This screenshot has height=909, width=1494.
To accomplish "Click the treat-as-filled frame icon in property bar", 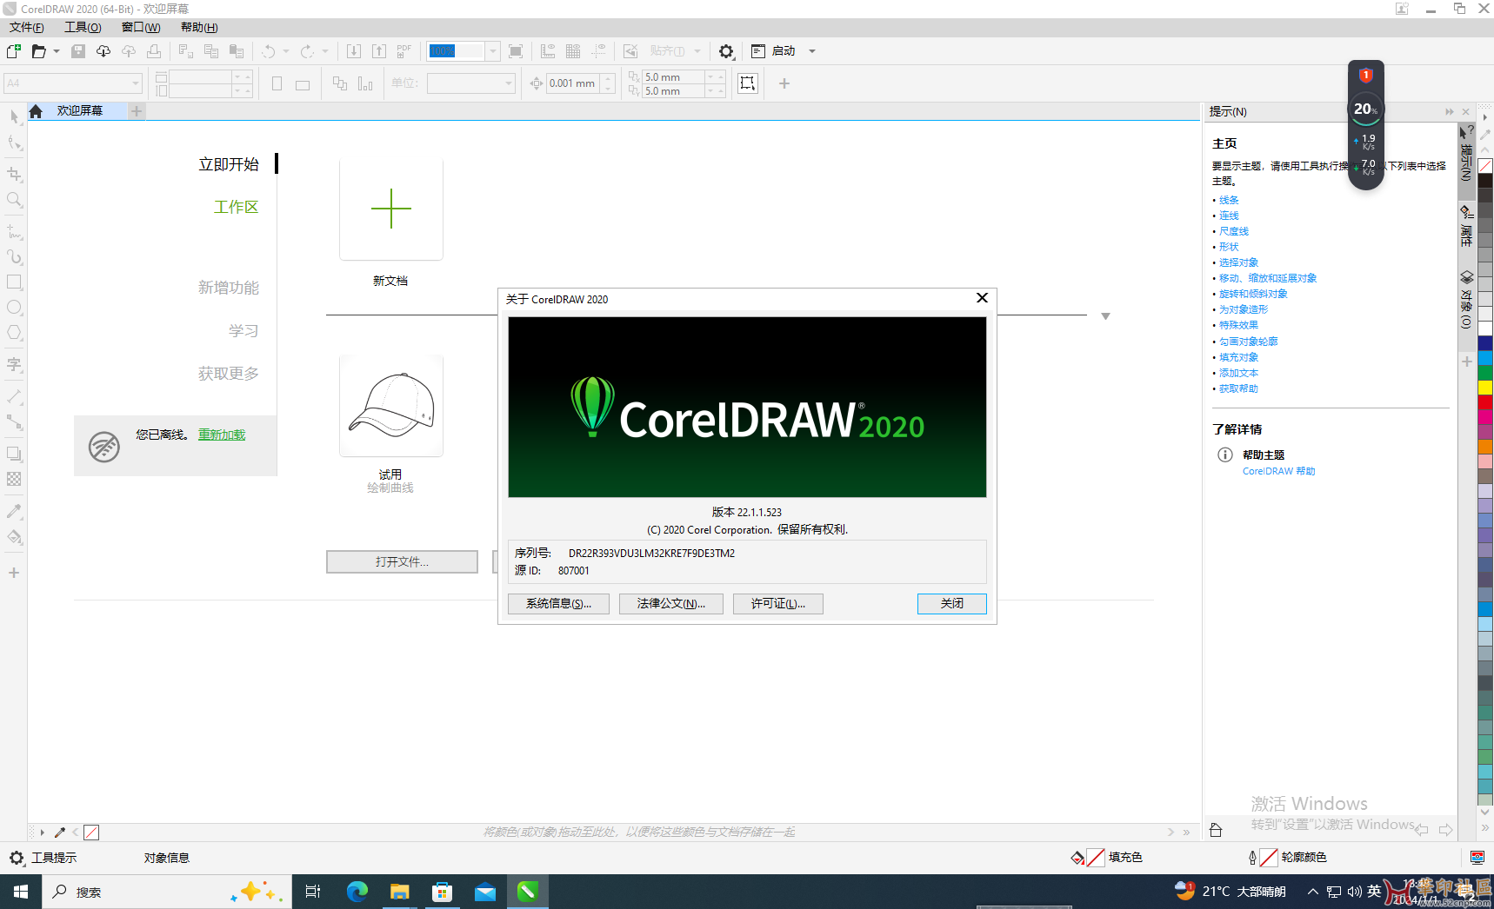I will [x=748, y=83].
